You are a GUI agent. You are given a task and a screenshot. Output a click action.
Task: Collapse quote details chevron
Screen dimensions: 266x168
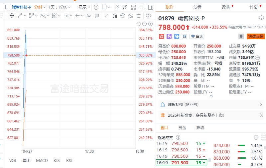pyautogui.click(x=211, y=96)
